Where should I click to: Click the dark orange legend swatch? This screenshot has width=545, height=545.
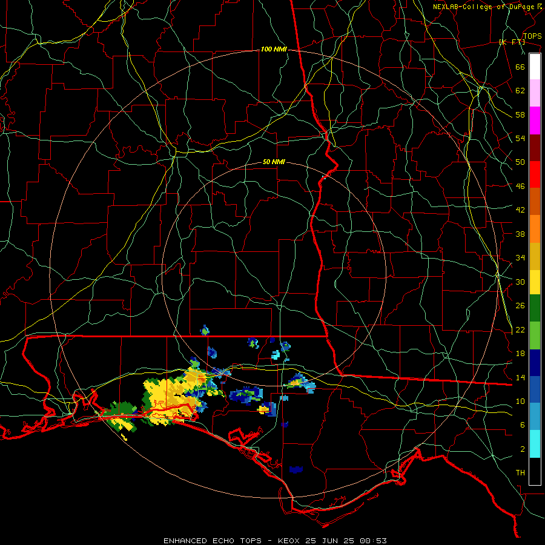pos(535,202)
